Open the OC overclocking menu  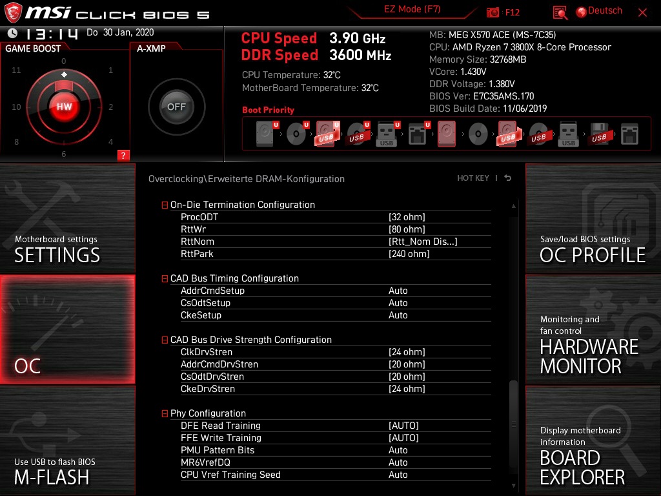coord(67,329)
